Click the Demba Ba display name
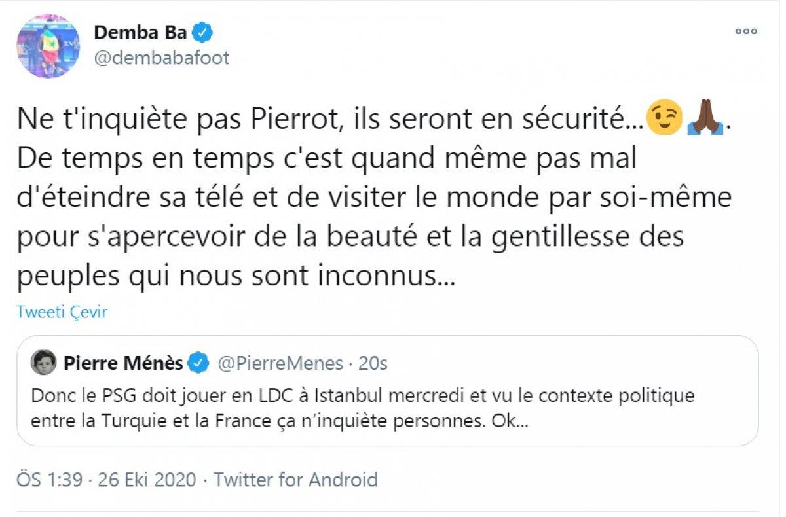The height and width of the screenshot is (517, 786). [x=140, y=33]
